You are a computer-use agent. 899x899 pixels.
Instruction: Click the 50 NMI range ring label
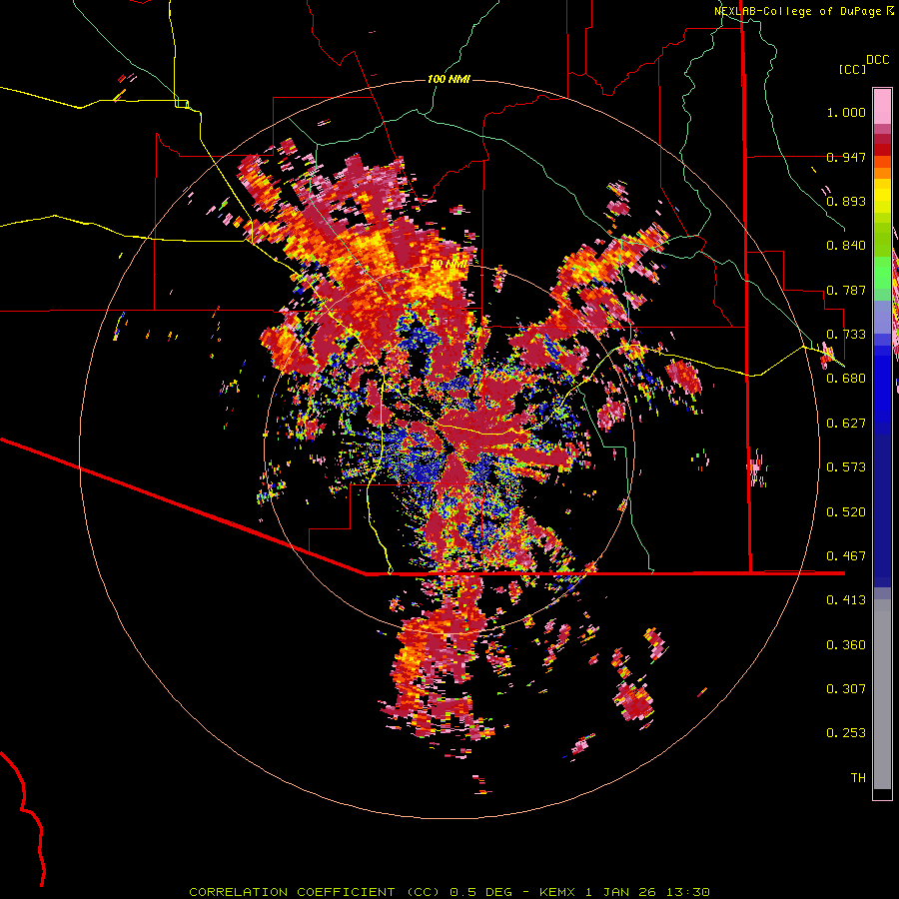449,265
